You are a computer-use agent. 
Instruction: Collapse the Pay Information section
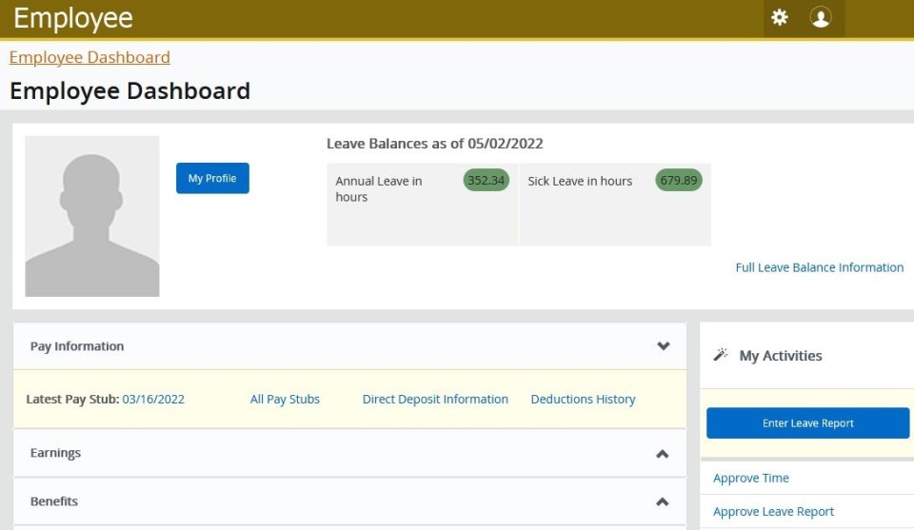pyautogui.click(x=664, y=346)
